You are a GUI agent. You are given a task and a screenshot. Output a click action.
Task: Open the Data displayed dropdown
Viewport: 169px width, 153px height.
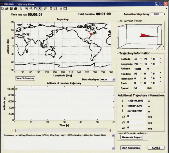pyautogui.click(x=108, y=80)
